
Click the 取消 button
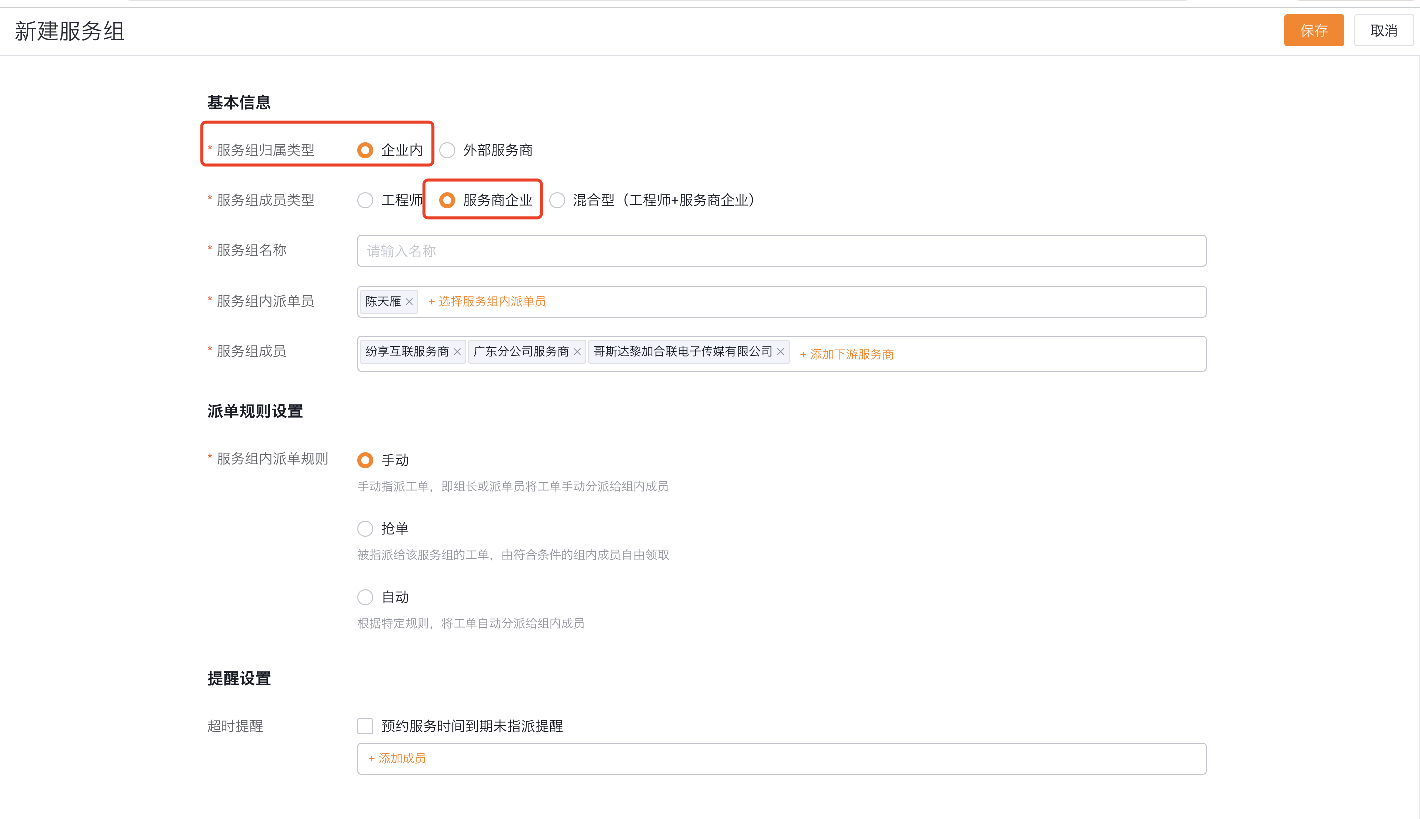pos(1383,30)
